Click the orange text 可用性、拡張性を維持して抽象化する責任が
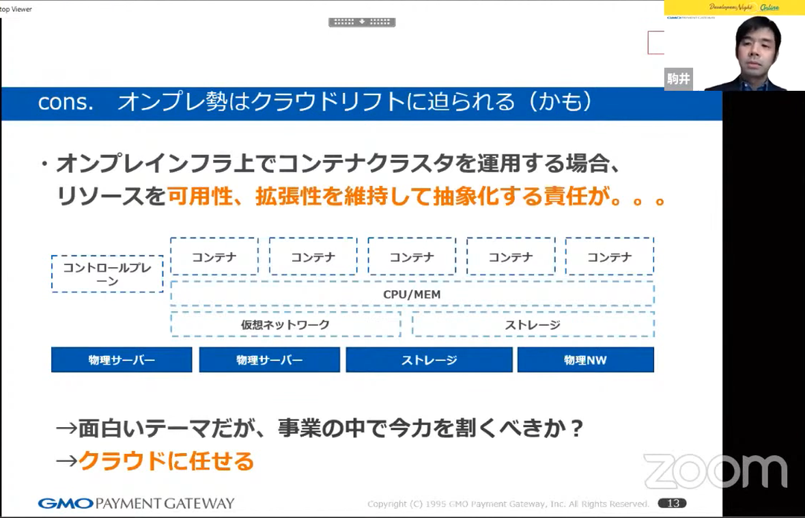This screenshot has width=805, height=518. (x=416, y=197)
